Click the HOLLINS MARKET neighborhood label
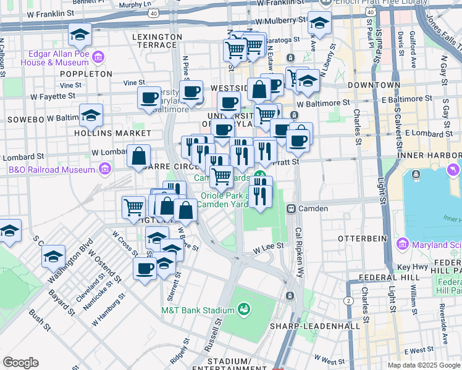This screenshot has height=370, width=462. click(113, 134)
